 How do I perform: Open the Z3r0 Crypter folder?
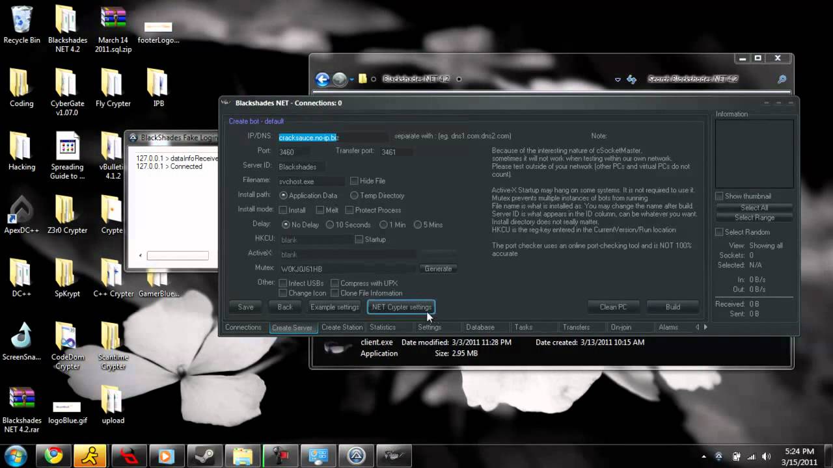[x=67, y=214]
